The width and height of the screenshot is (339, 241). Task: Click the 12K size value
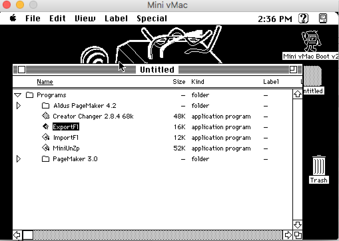coord(180,137)
